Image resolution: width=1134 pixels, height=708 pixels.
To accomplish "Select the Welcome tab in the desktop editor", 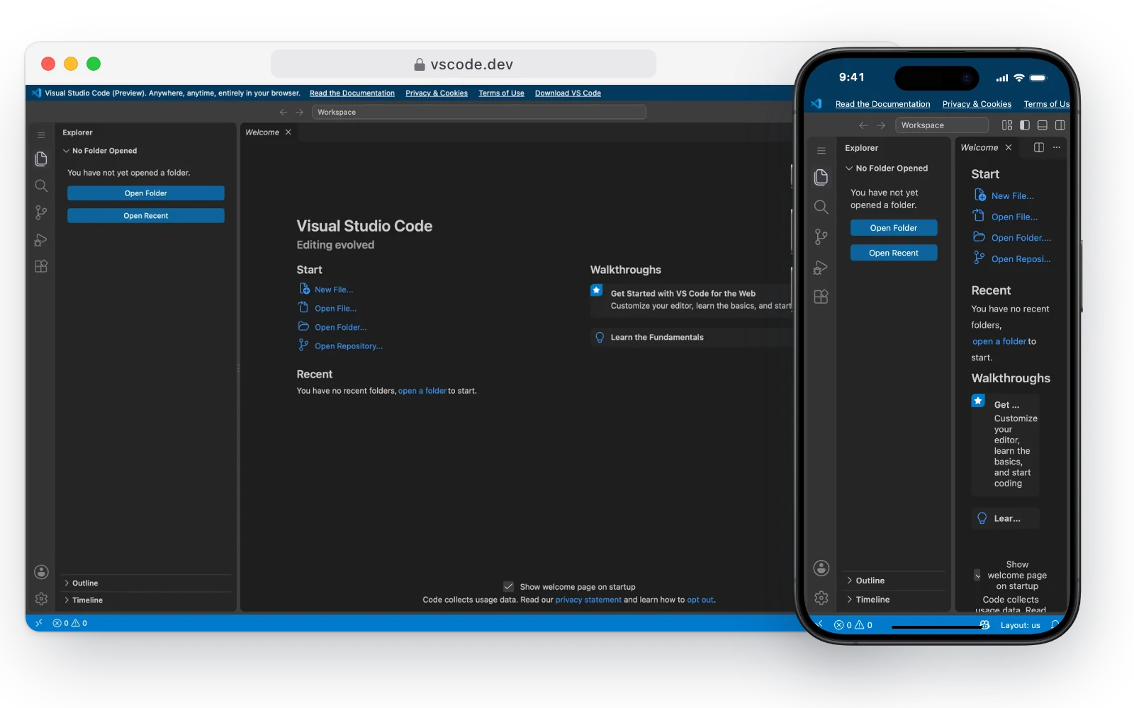I will pyautogui.click(x=262, y=132).
